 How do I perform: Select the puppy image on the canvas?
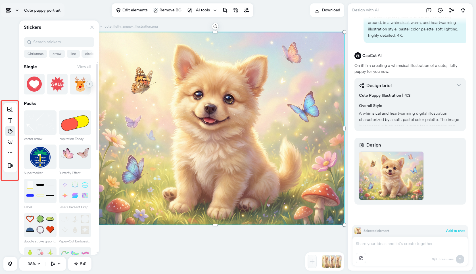point(222,128)
